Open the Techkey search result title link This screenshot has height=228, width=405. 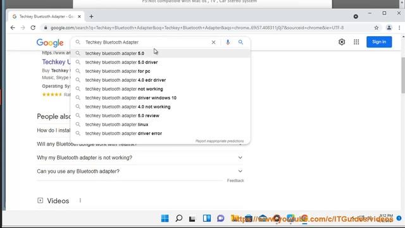point(56,62)
